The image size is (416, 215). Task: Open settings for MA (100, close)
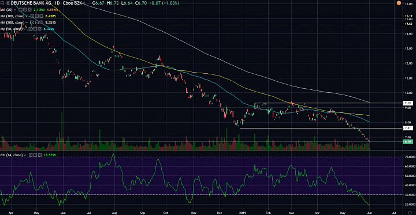point(36,16)
